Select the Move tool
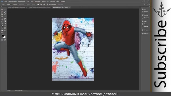 (x=2, y=10)
